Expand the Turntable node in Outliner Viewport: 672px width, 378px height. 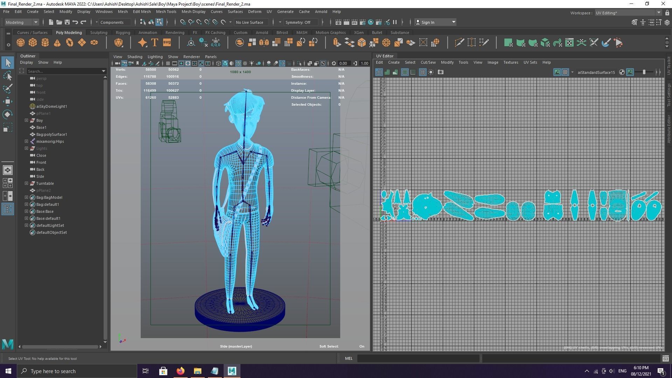(x=26, y=183)
